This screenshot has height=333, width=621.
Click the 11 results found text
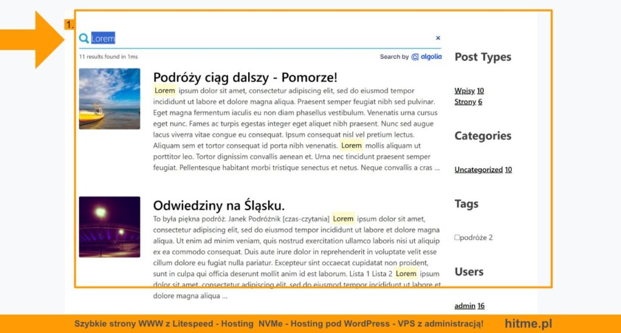(108, 56)
